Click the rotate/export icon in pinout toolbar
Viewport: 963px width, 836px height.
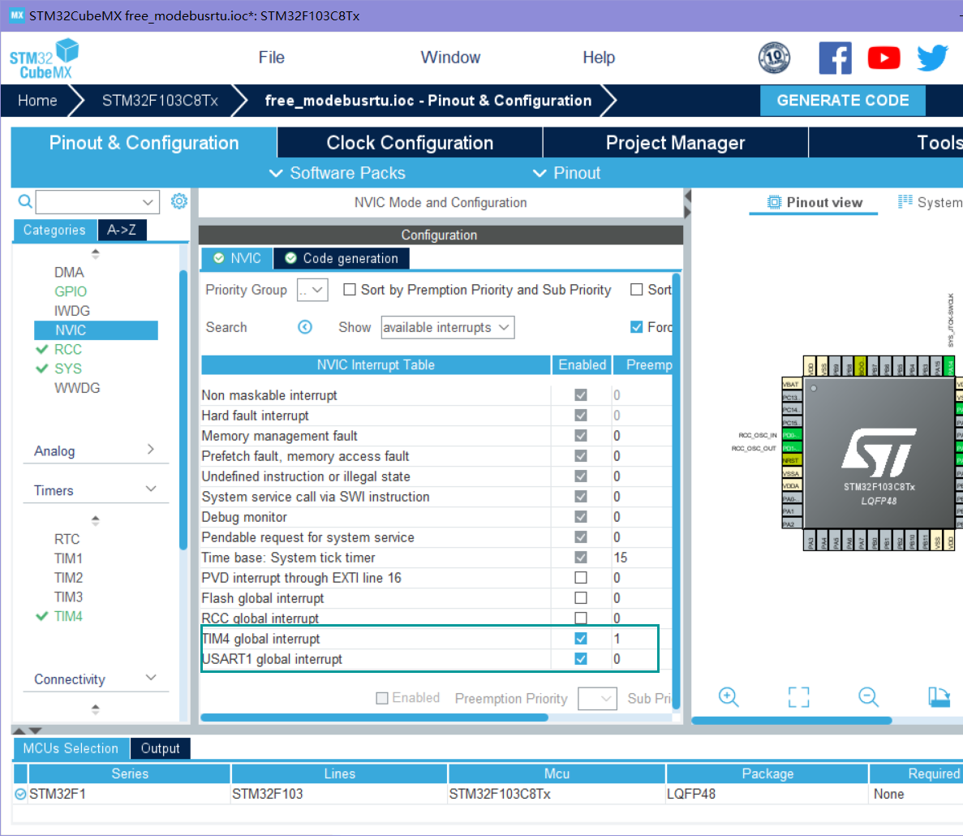tap(939, 696)
